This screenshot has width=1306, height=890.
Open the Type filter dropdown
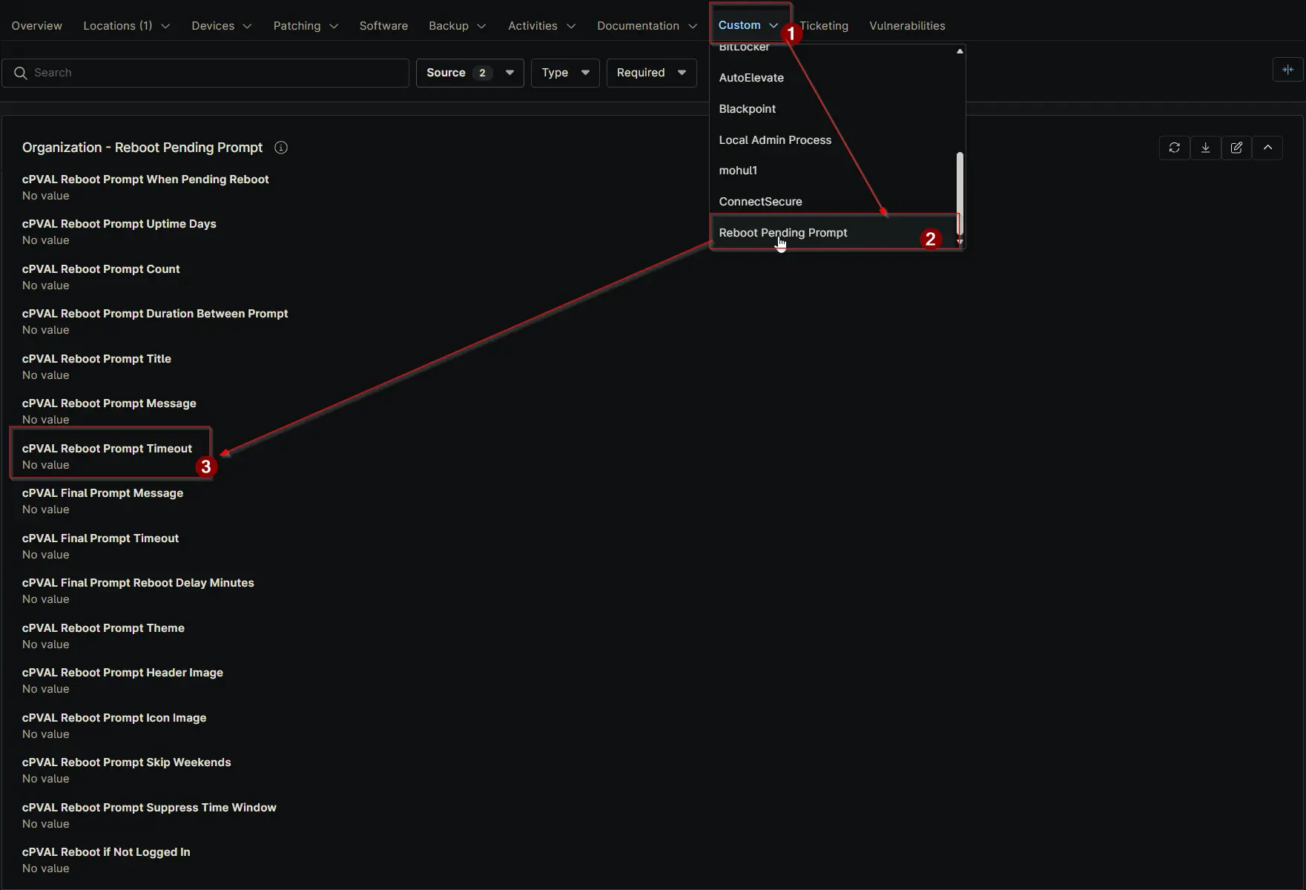pyautogui.click(x=564, y=73)
